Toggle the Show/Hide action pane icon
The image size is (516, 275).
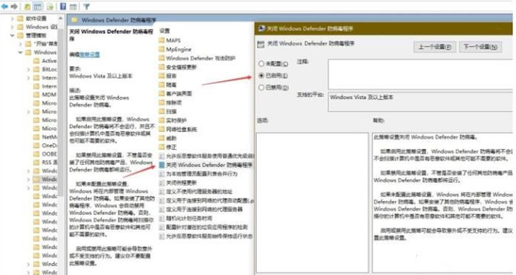click(x=73, y=7)
